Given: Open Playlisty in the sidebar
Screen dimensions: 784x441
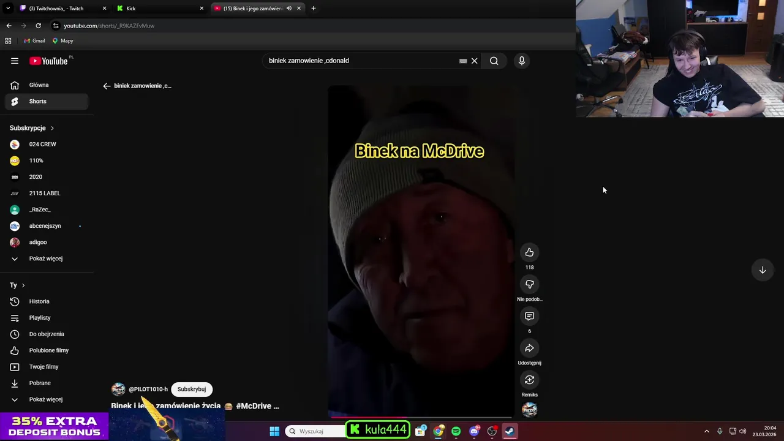Looking at the screenshot, I should coord(47,318).
